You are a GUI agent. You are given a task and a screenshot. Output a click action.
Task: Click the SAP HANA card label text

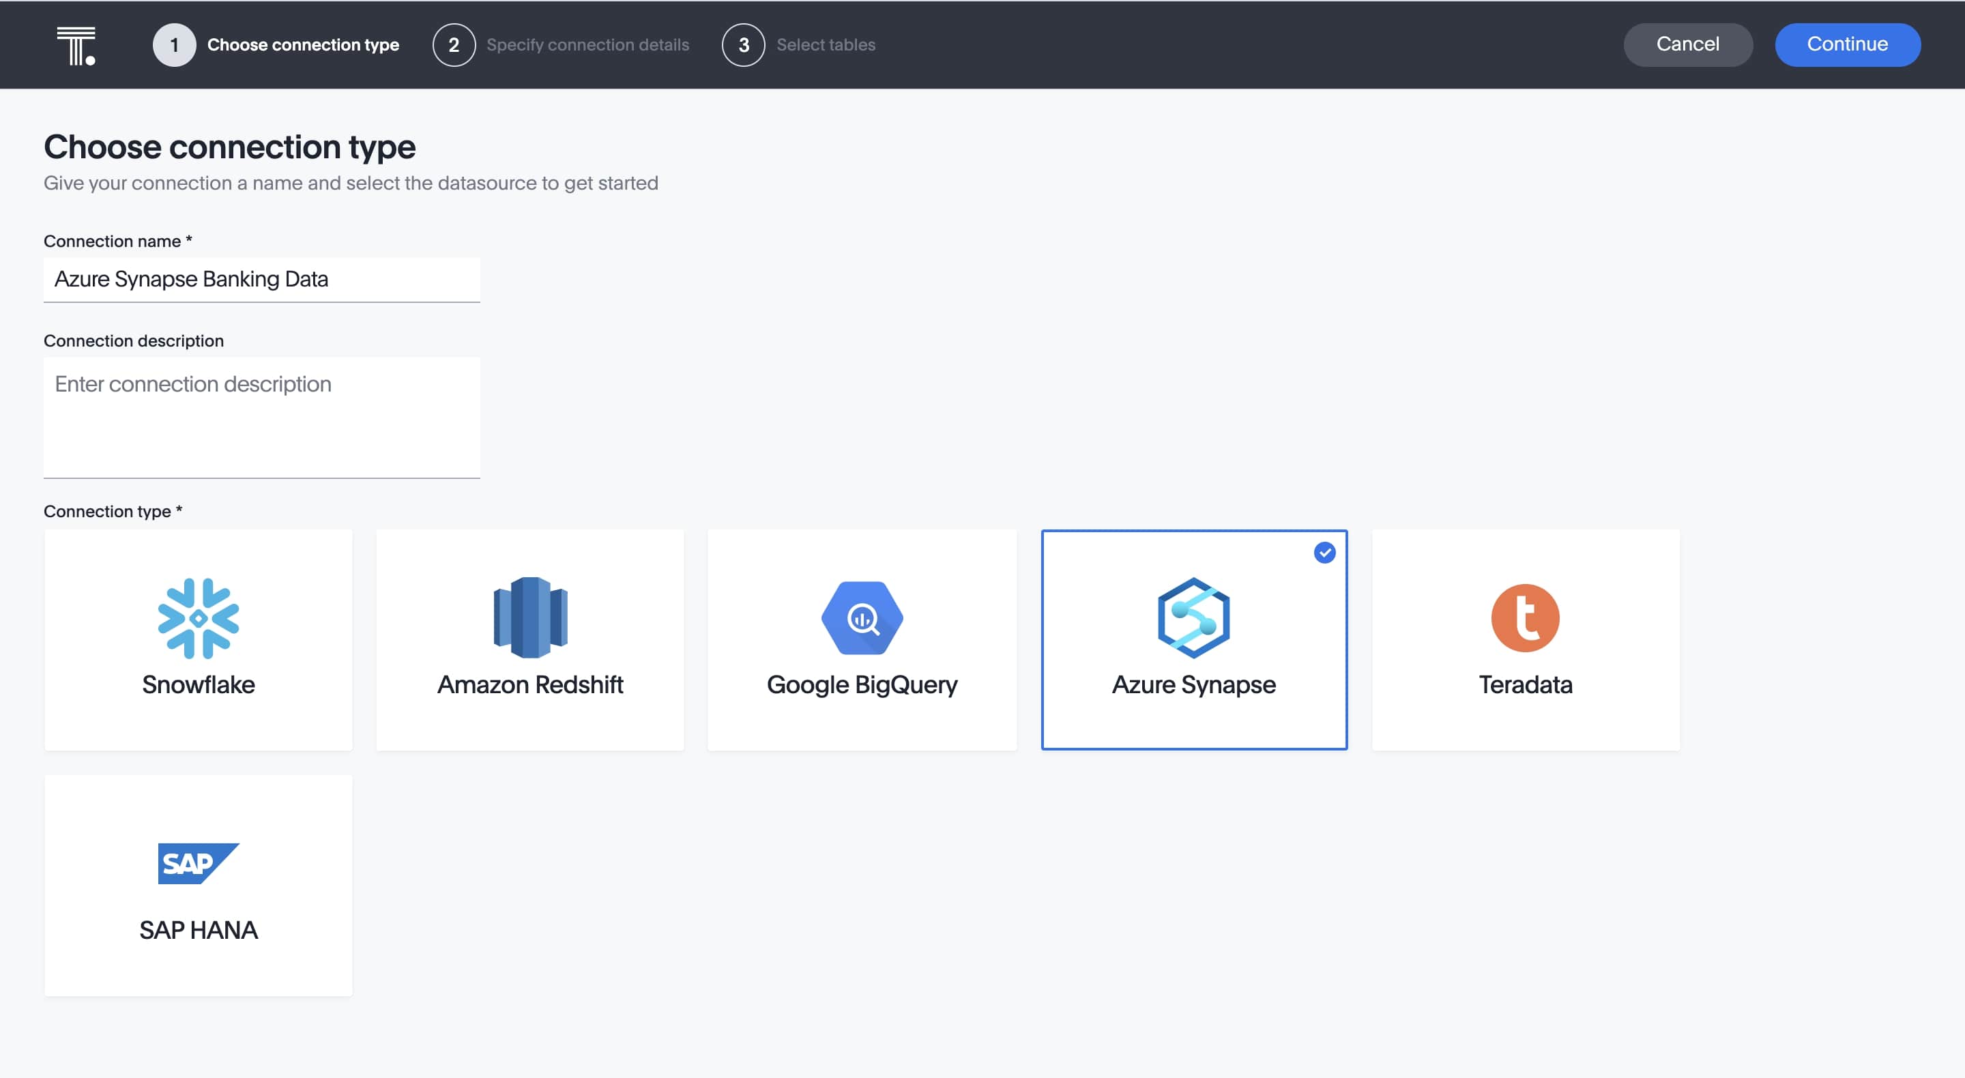tap(199, 930)
